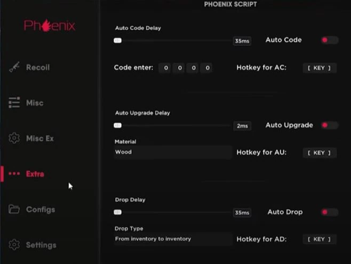This screenshot has height=264, width=351.
Task: Set the Hotkey for AU key button
Action: click(320, 153)
